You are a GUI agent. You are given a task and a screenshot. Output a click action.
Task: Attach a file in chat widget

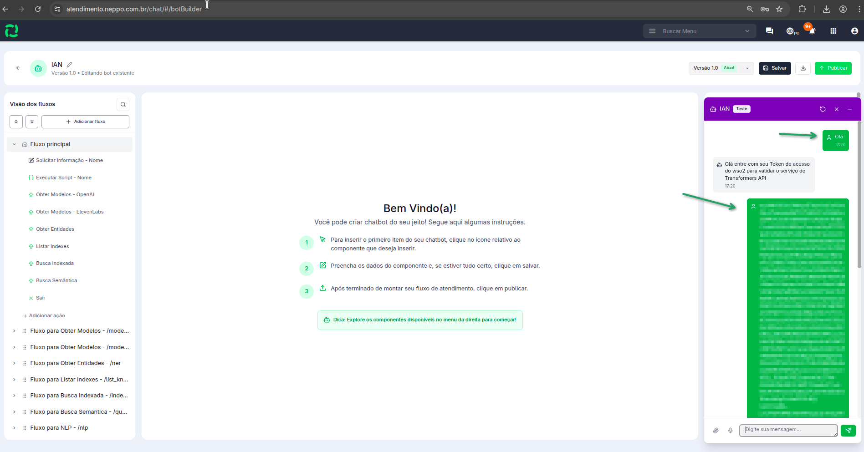716,431
